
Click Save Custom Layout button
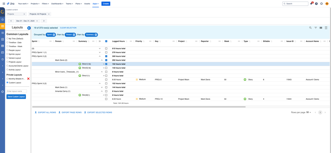point(16,97)
